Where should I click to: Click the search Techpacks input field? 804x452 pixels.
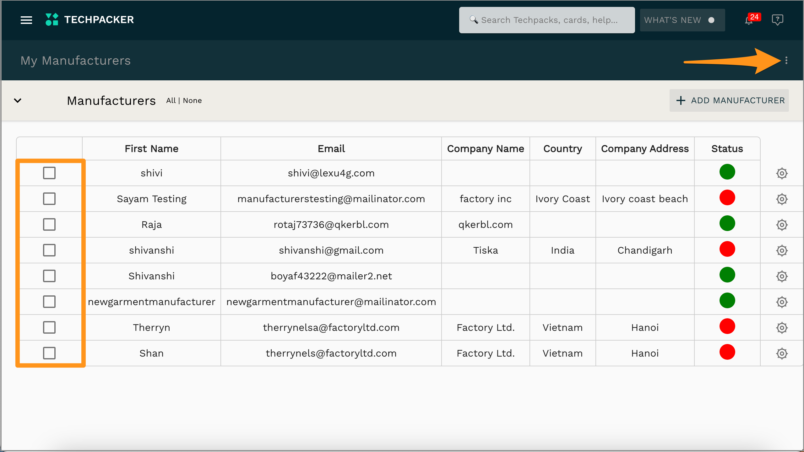(547, 20)
